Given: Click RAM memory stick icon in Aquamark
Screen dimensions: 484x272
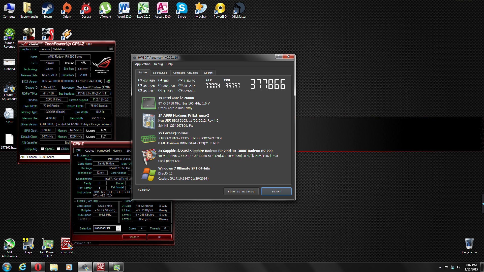Looking at the screenshot, I should [148, 139].
